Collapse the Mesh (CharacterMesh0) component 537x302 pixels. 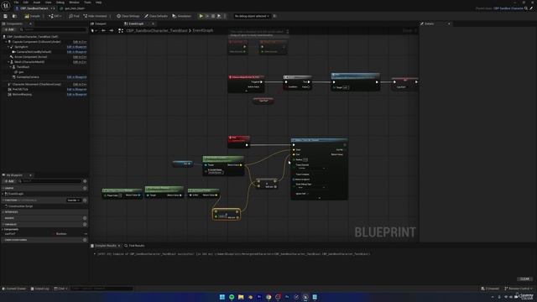[x=8, y=62]
